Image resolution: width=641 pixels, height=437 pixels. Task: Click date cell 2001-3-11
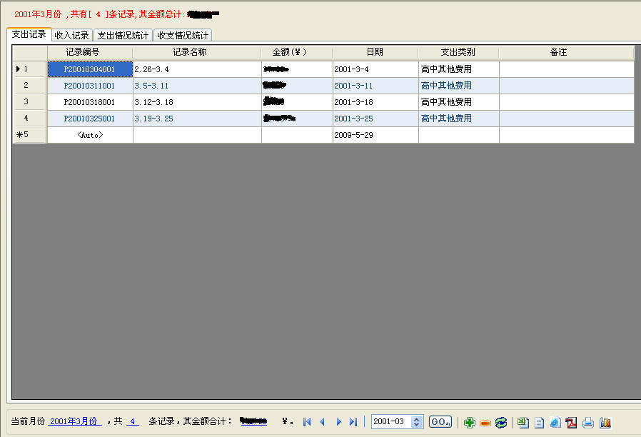375,86
